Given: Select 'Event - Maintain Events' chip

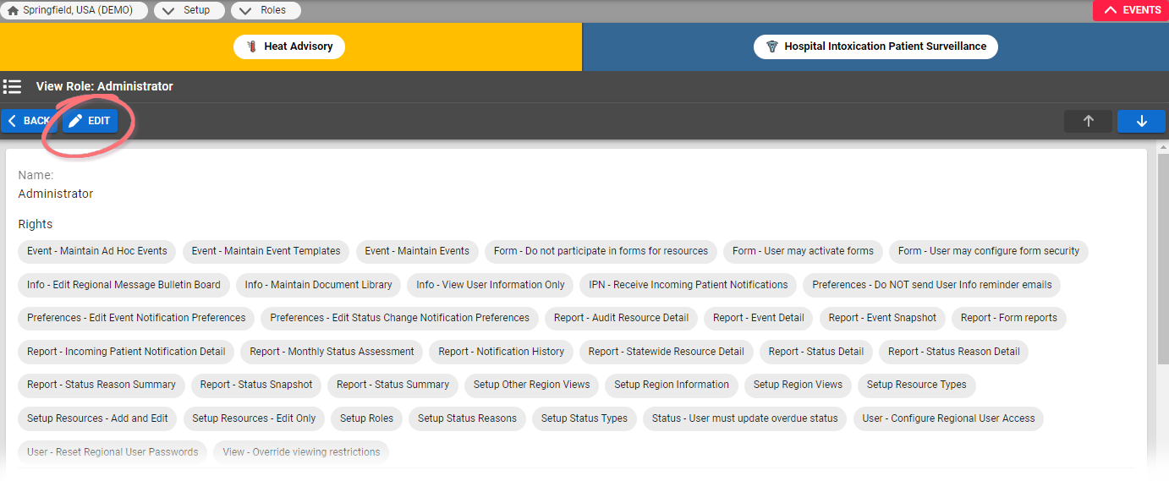Looking at the screenshot, I should pos(417,251).
